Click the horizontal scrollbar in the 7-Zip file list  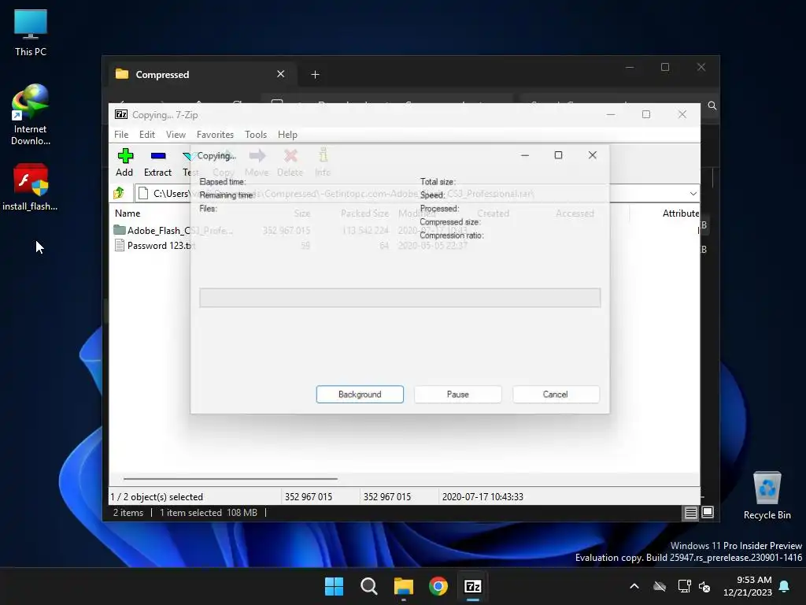click(x=231, y=478)
